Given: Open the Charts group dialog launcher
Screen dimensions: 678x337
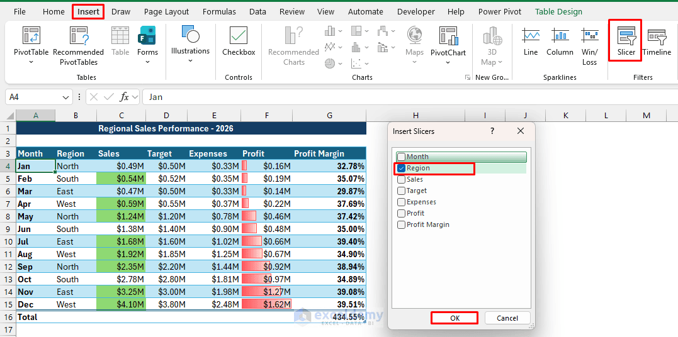Looking at the screenshot, I should point(467,77).
